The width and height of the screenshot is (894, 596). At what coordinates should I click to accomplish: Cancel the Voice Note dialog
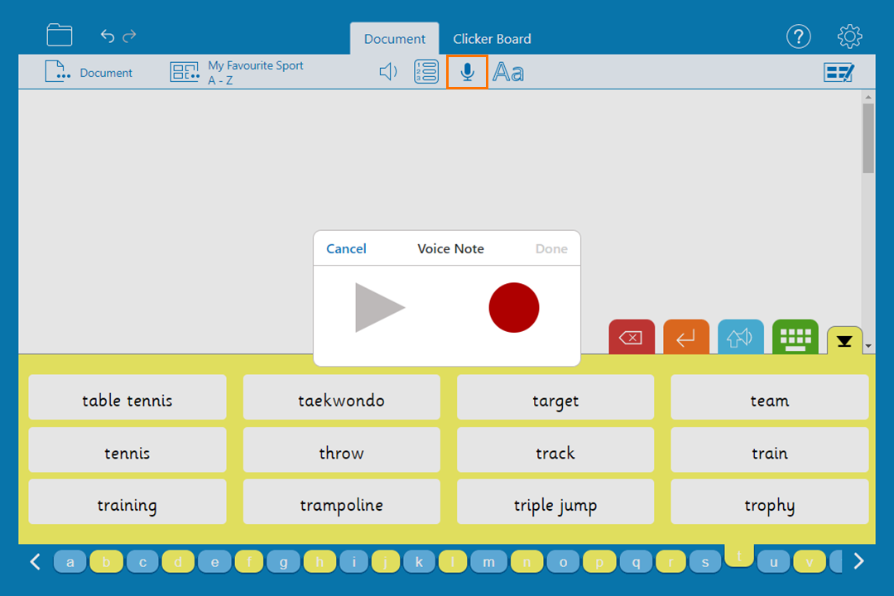click(x=346, y=248)
